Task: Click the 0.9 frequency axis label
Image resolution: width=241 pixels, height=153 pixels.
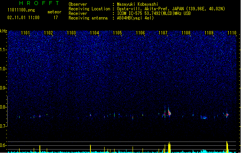Action: click(3, 88)
